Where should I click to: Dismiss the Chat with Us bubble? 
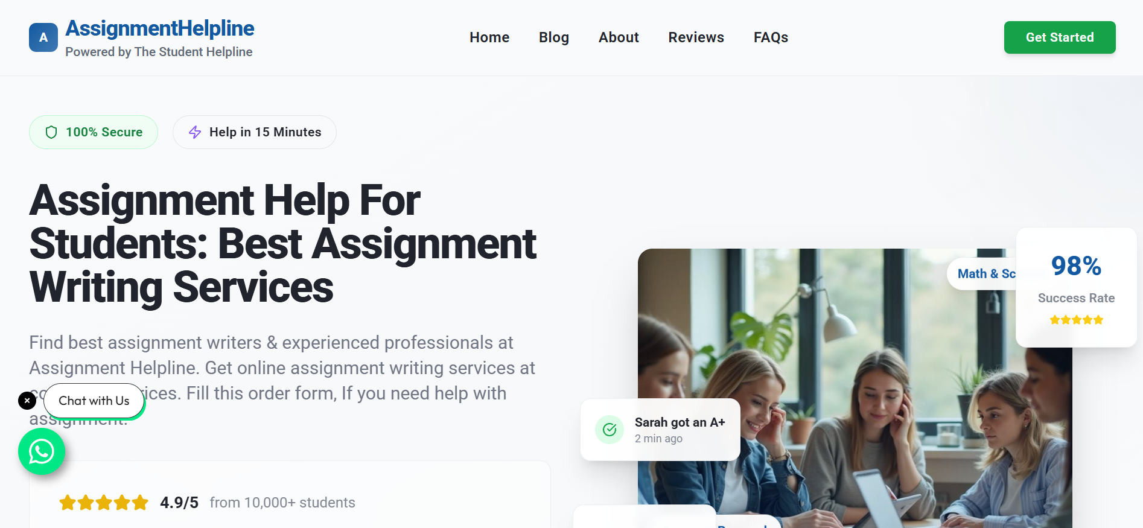pyautogui.click(x=27, y=401)
